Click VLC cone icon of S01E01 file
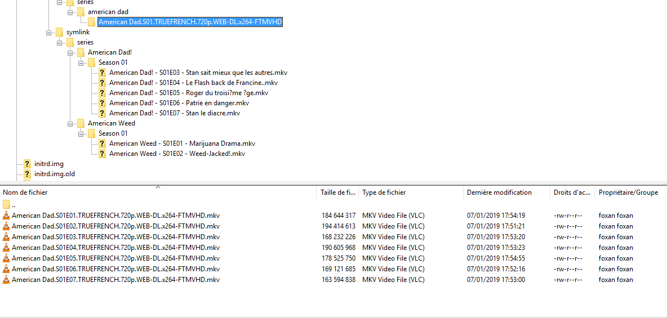This screenshot has height=318, width=667. point(6,216)
